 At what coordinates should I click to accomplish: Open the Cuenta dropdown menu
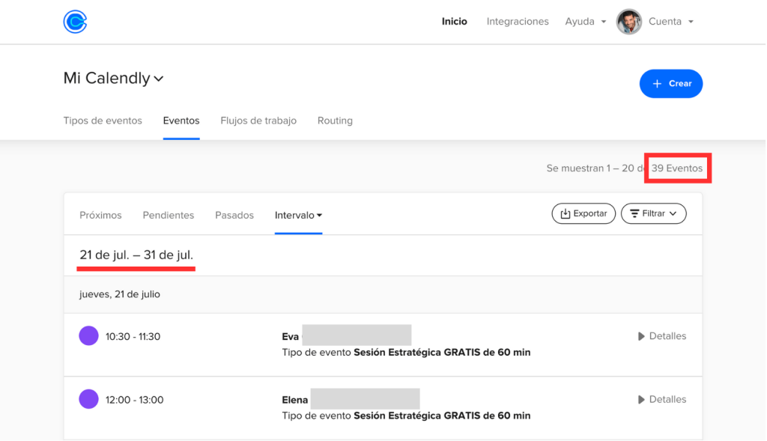670,22
